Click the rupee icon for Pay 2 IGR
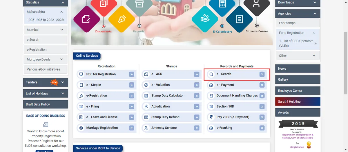The image size is (348, 152). tap(211, 117)
